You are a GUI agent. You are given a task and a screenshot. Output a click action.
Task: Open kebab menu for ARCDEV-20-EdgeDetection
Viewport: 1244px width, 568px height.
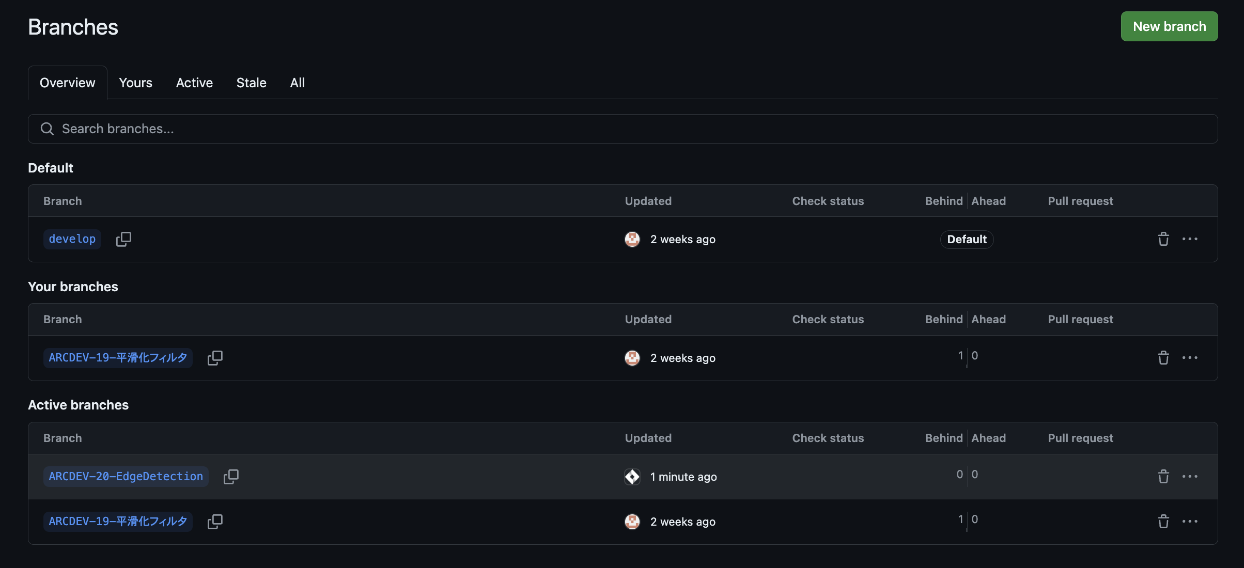click(1191, 477)
